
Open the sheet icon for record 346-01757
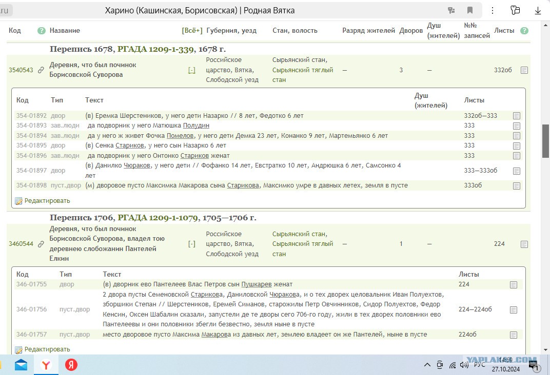point(514,335)
